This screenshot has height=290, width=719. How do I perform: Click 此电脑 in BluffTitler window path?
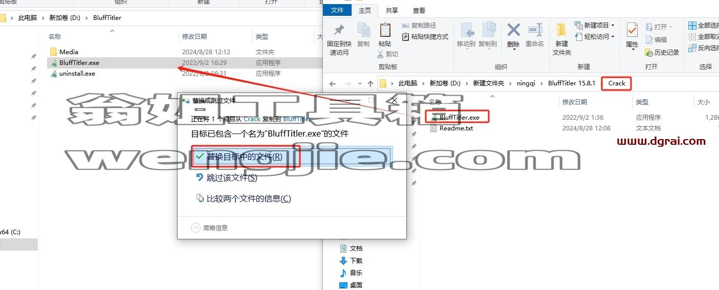28,17
